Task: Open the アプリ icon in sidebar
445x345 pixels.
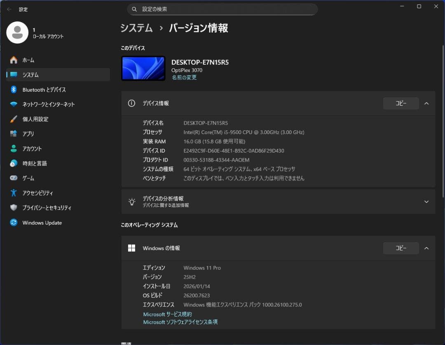Action: pyautogui.click(x=14, y=134)
